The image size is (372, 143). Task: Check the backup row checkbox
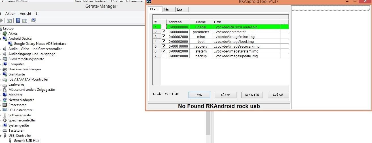[x=164, y=56]
